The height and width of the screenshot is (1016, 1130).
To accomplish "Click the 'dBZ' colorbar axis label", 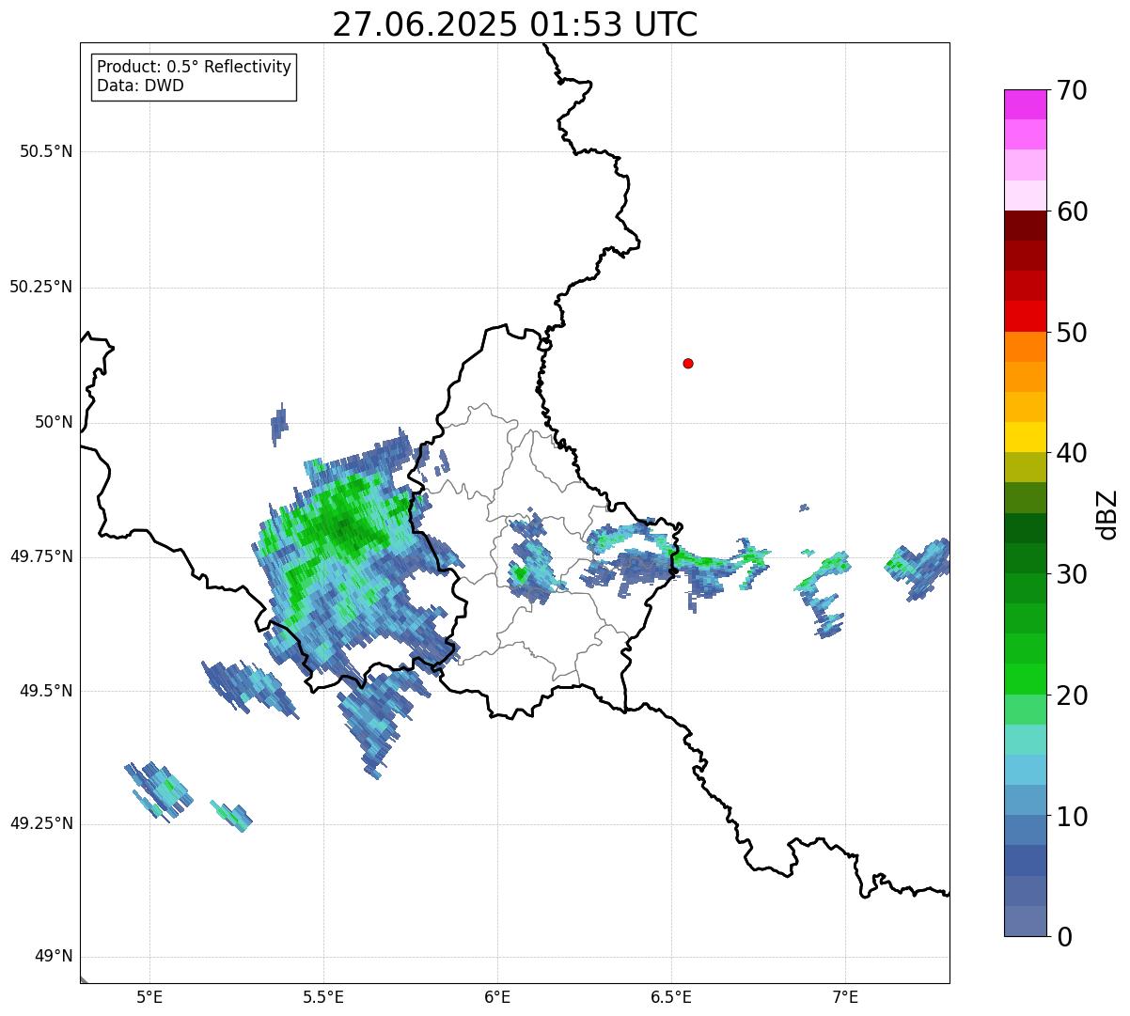I will [1107, 514].
